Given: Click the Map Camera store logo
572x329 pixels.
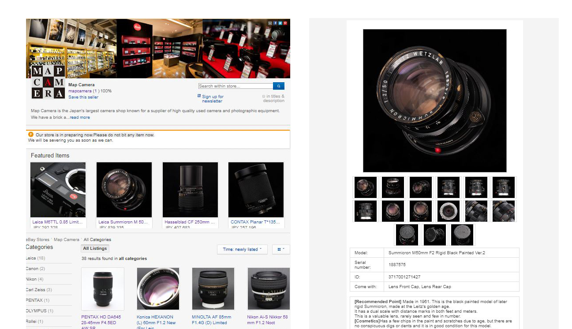Looking at the screenshot, I should click(48, 82).
